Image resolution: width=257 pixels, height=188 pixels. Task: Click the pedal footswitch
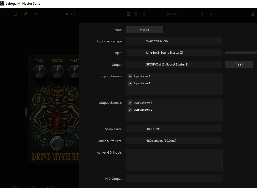pyautogui.click(x=57, y=143)
